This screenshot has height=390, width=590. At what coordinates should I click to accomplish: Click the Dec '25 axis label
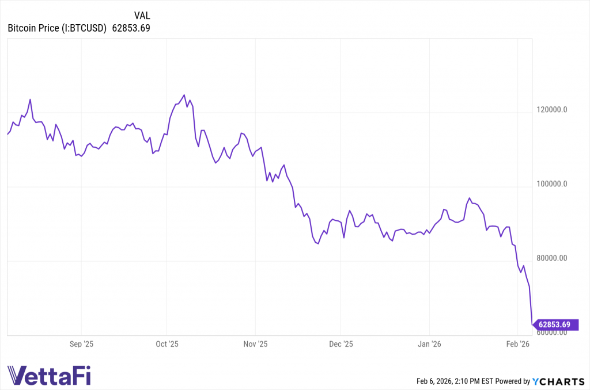(x=341, y=344)
